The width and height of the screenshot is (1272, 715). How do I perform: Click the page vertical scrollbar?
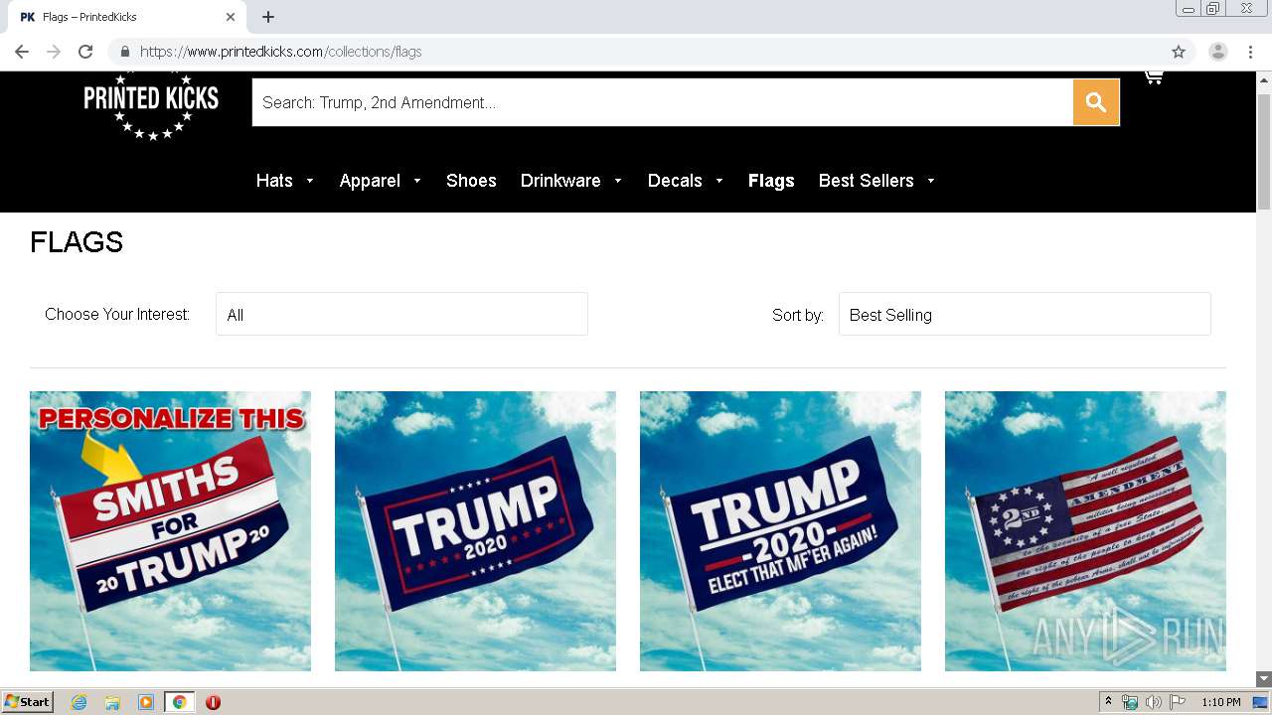click(x=1264, y=151)
